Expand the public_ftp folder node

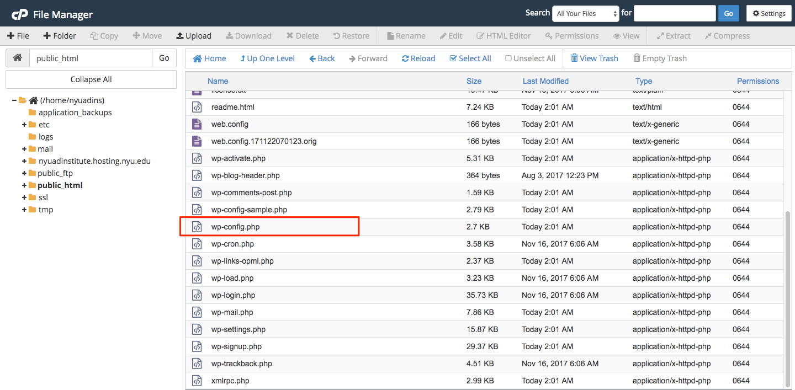click(24, 173)
